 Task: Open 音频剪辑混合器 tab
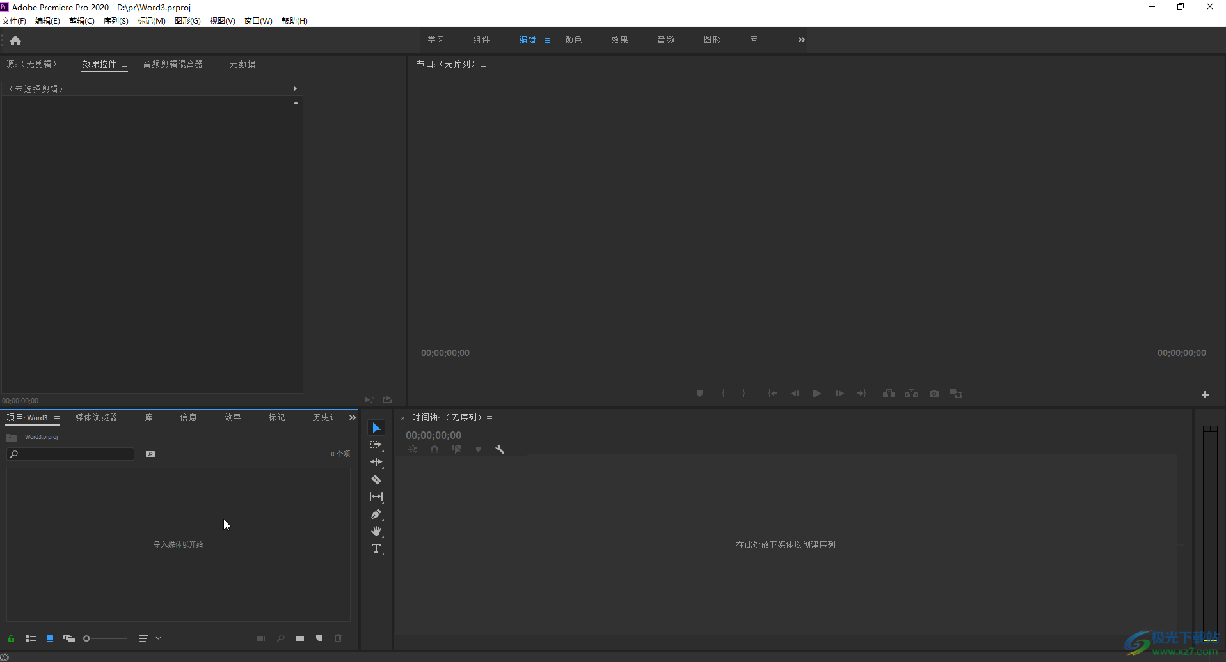click(173, 64)
